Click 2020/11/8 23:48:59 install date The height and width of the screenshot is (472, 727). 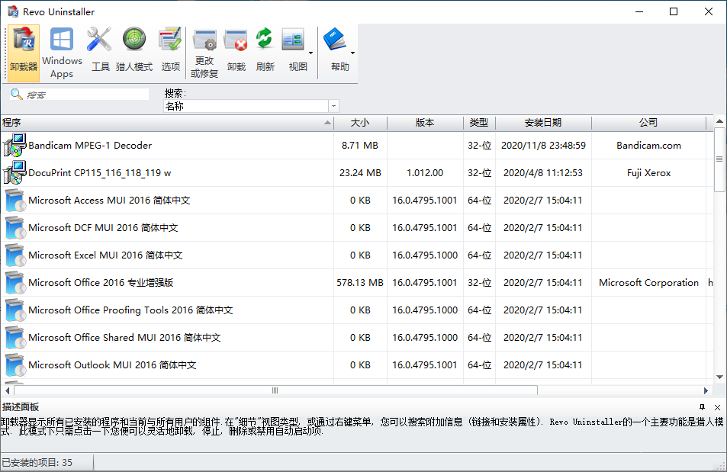point(543,146)
